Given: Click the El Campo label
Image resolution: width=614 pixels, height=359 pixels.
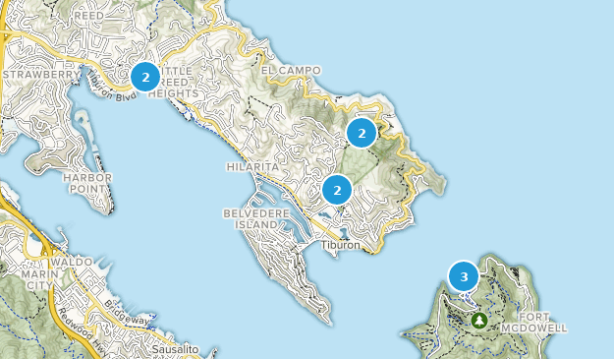Looking at the screenshot, I should tap(291, 71).
